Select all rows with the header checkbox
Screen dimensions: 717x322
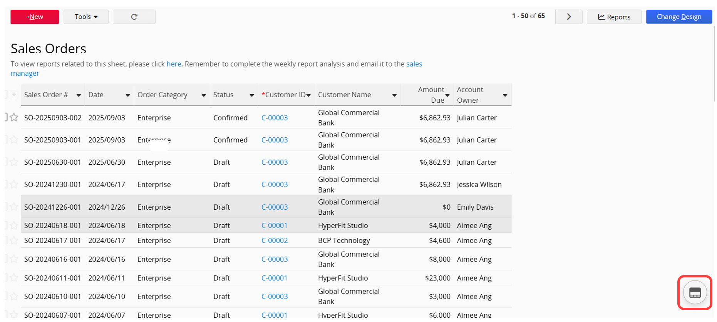click(x=6, y=94)
